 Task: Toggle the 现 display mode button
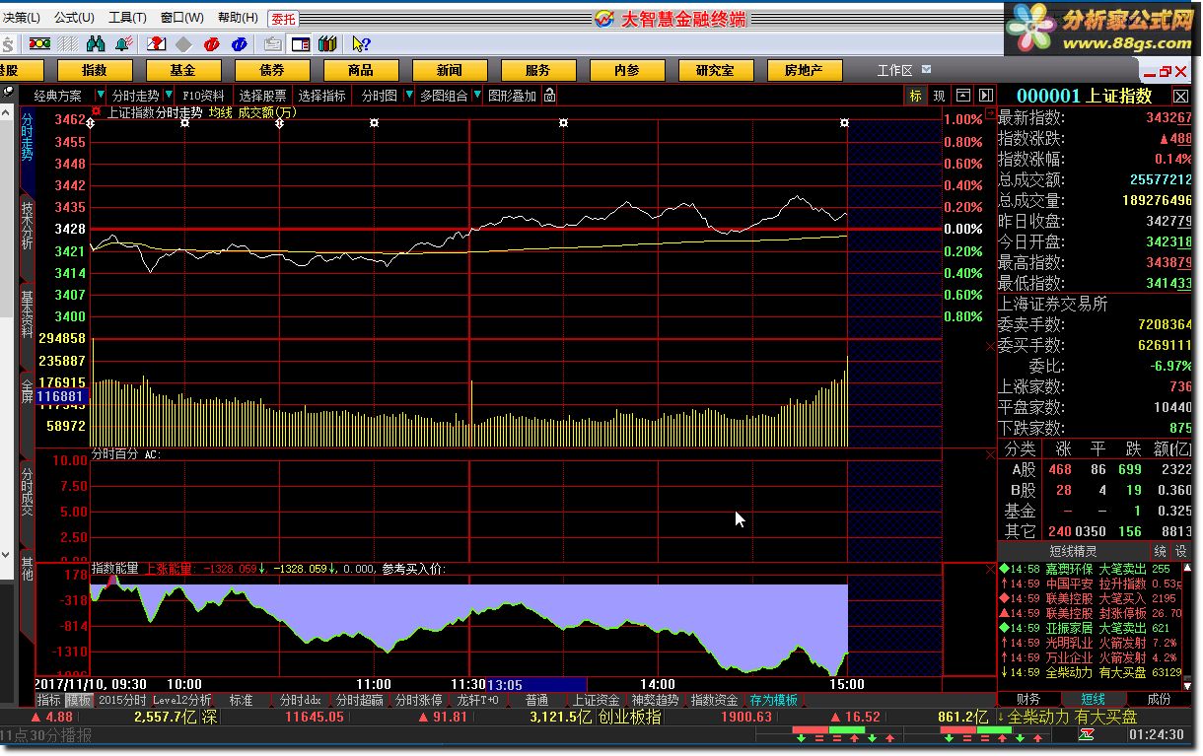click(x=939, y=96)
